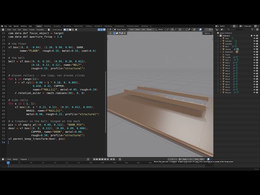This screenshot has width=260, height=195.
Task: Switch to the Shading workspace tab
Action: (x=89, y=26)
